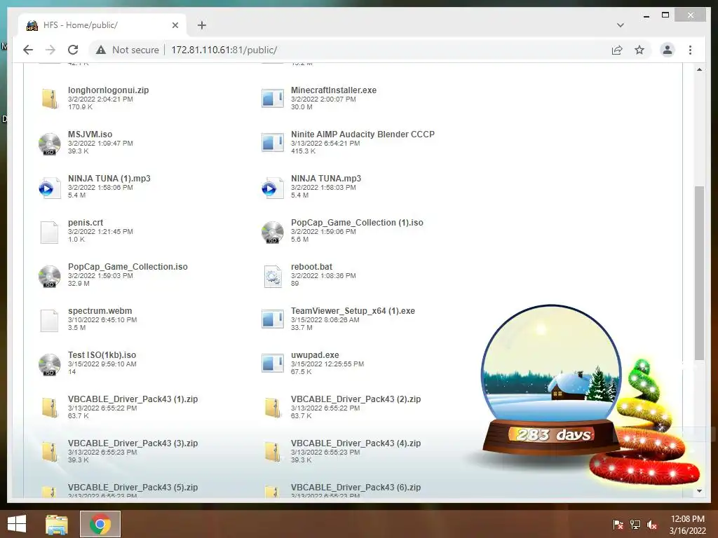This screenshot has height=538, width=718.
Task: Click the longhornlogonui.zip folder icon
Action: coord(50,98)
